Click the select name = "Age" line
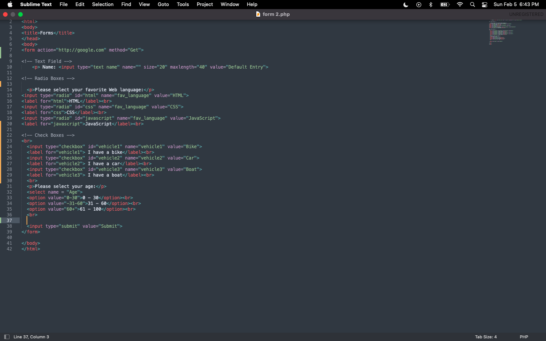The image size is (546, 341). [55, 192]
